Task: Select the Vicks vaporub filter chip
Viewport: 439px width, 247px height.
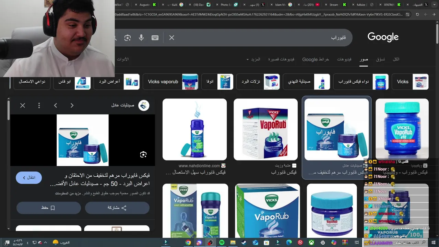Action: pos(170,82)
